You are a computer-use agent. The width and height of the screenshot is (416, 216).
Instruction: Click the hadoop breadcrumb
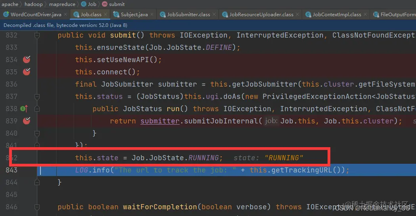[33, 4]
